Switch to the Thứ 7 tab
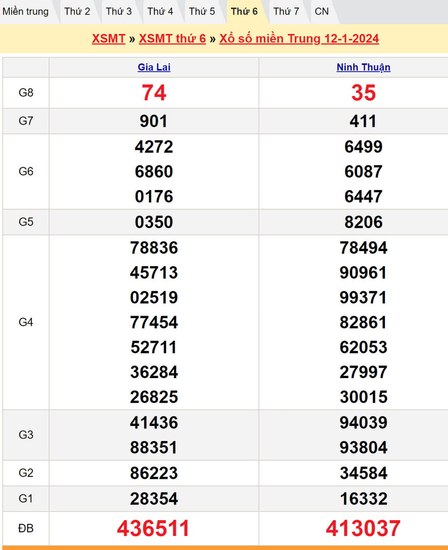The height and width of the screenshot is (550, 448). pos(286,11)
